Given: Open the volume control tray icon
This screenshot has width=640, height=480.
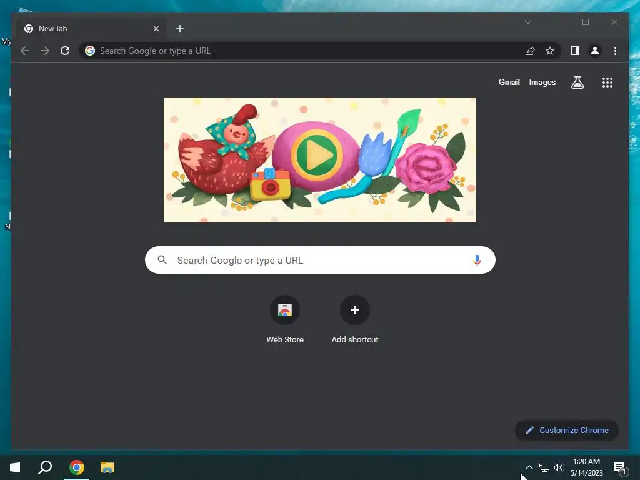Looking at the screenshot, I should click(x=559, y=467).
